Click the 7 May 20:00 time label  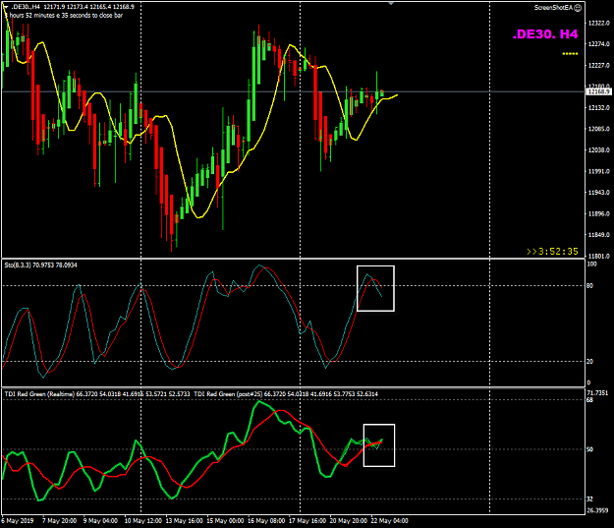[x=60, y=521]
